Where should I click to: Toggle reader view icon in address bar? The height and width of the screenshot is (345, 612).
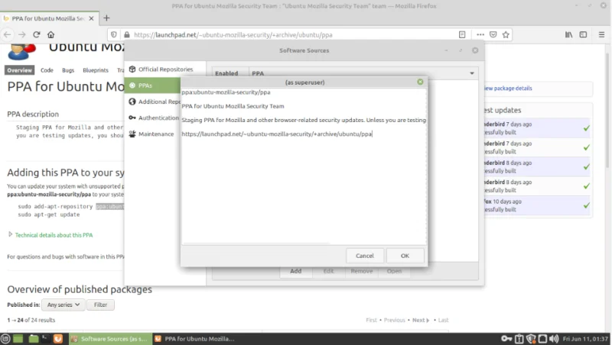coord(462,34)
